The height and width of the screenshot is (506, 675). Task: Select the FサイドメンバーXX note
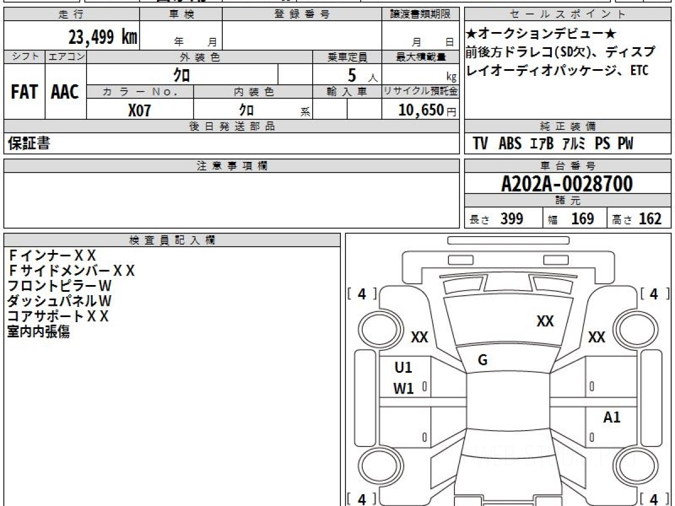coord(71,271)
